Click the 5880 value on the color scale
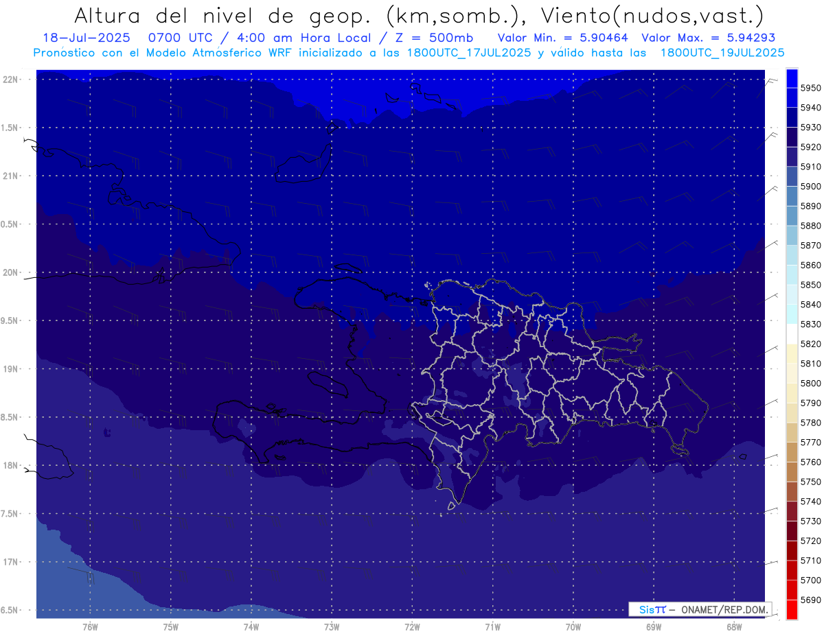The width and height of the screenshot is (824, 636). coord(811,226)
